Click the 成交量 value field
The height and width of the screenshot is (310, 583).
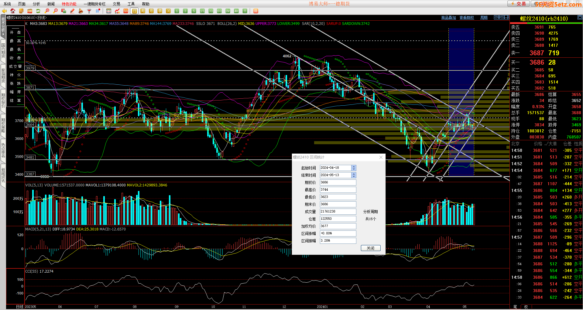point(338,212)
